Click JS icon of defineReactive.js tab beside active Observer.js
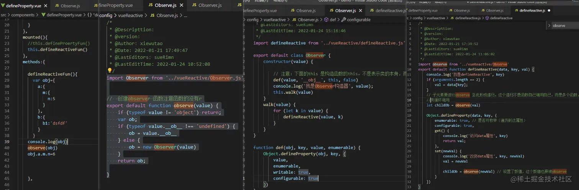This screenshot has width=579, height=190. (371, 10)
